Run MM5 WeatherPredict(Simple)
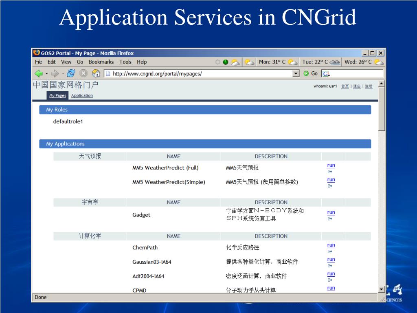417x313 pixels. (x=331, y=180)
